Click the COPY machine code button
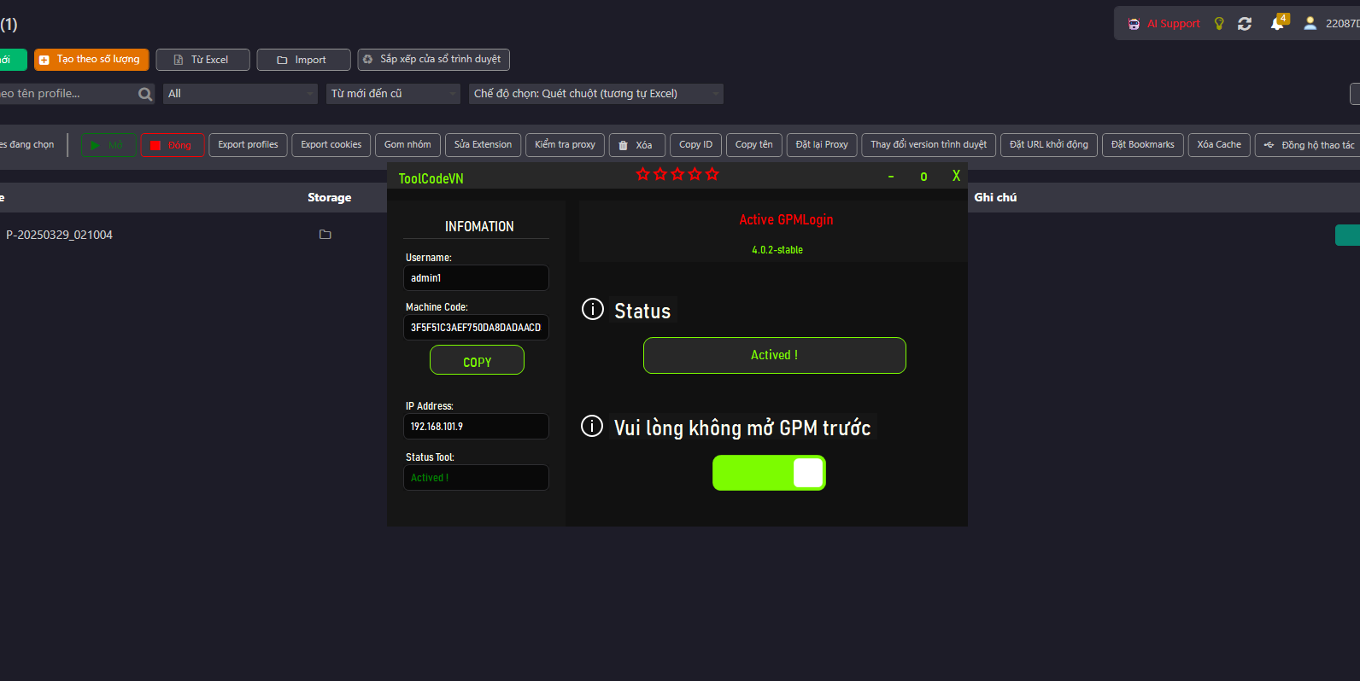 click(x=477, y=360)
